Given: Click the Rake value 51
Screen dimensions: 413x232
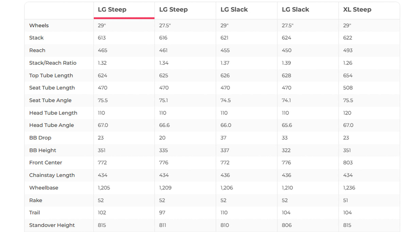Looking at the screenshot, I should click(345, 200).
